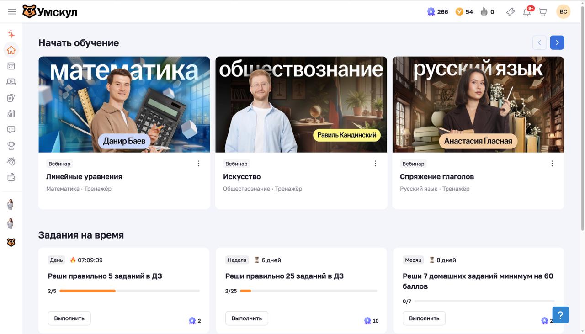Click the Анастасия Гласная teacher name badge
This screenshot has width=585, height=334.
point(478,141)
